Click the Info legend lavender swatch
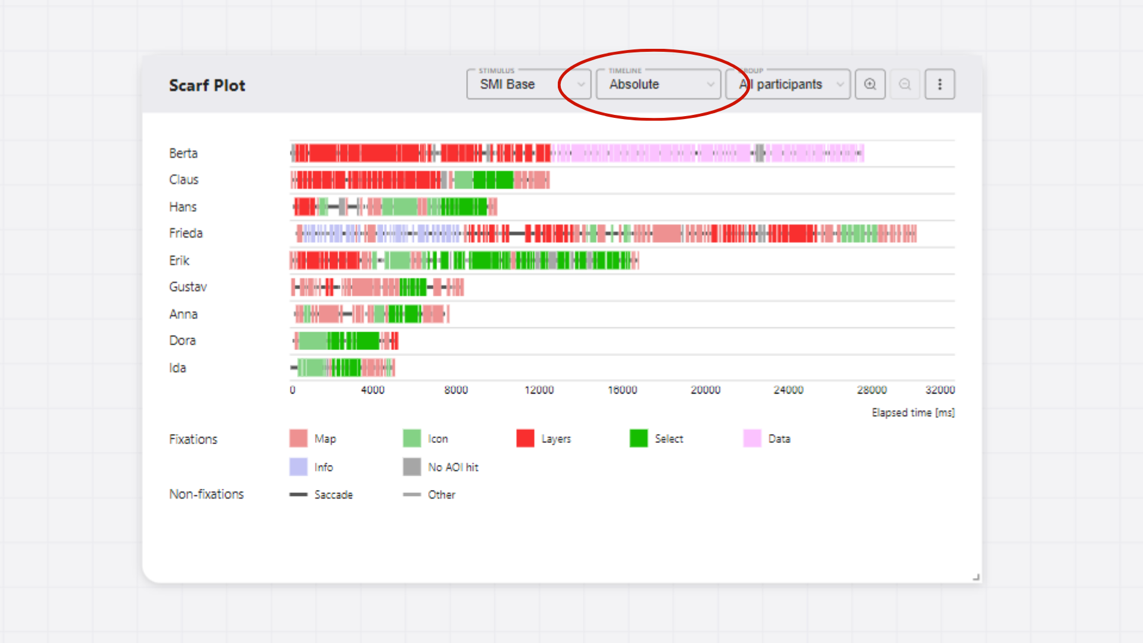The height and width of the screenshot is (643, 1143). point(298,467)
